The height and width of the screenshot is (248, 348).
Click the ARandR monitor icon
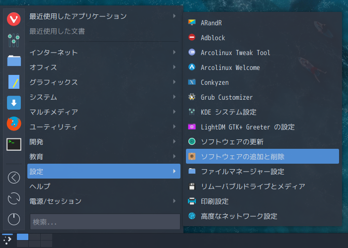192,23
